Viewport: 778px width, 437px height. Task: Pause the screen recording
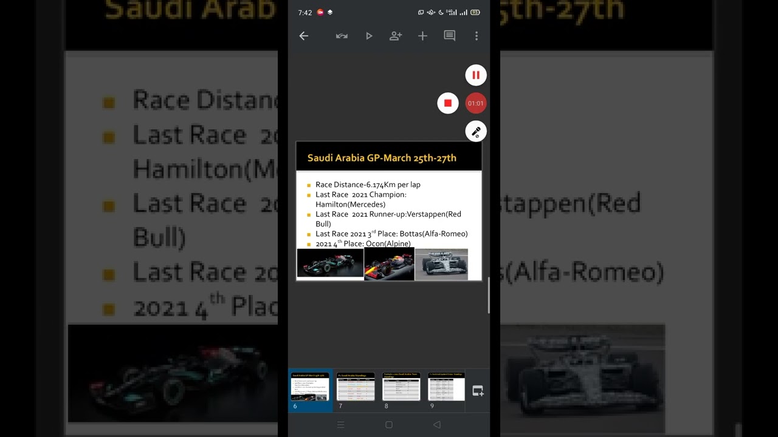476,75
